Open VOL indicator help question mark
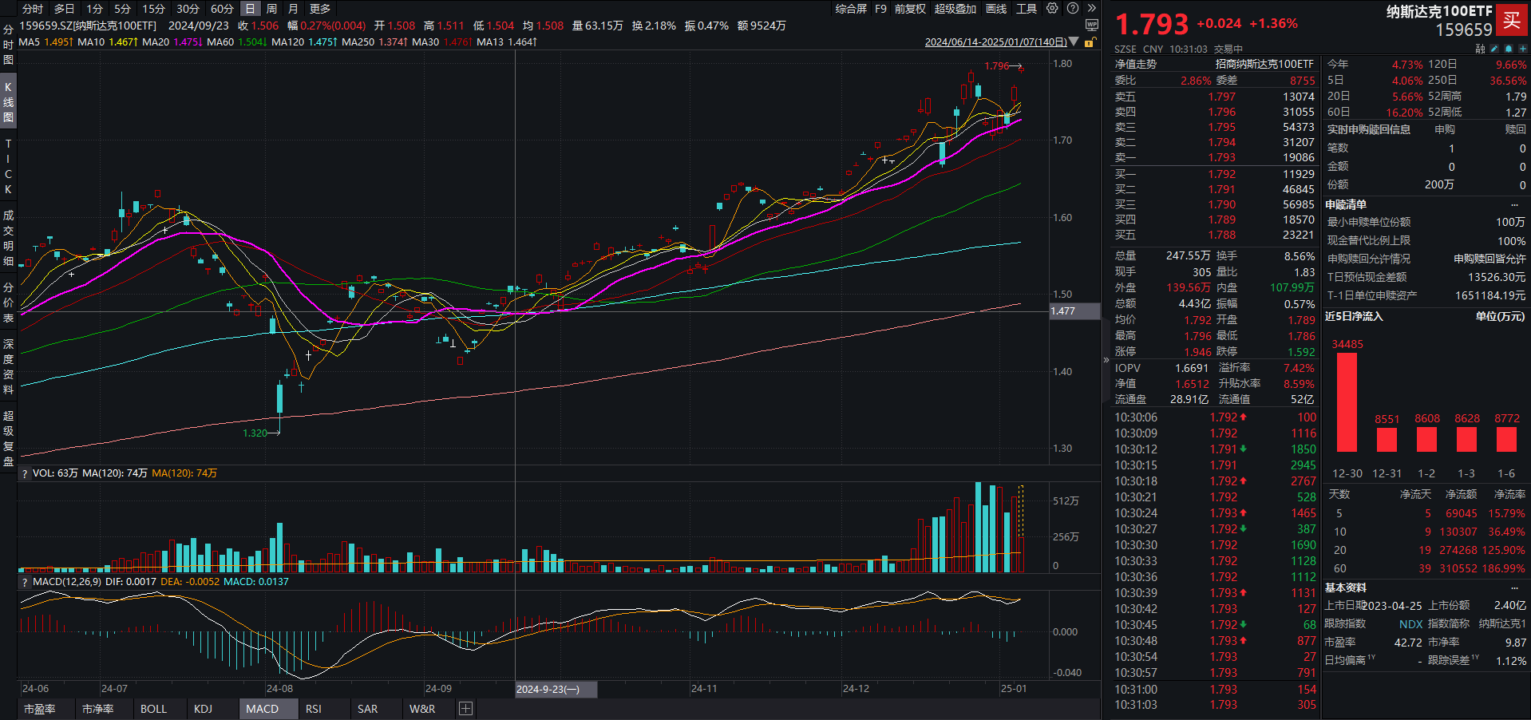 point(25,474)
